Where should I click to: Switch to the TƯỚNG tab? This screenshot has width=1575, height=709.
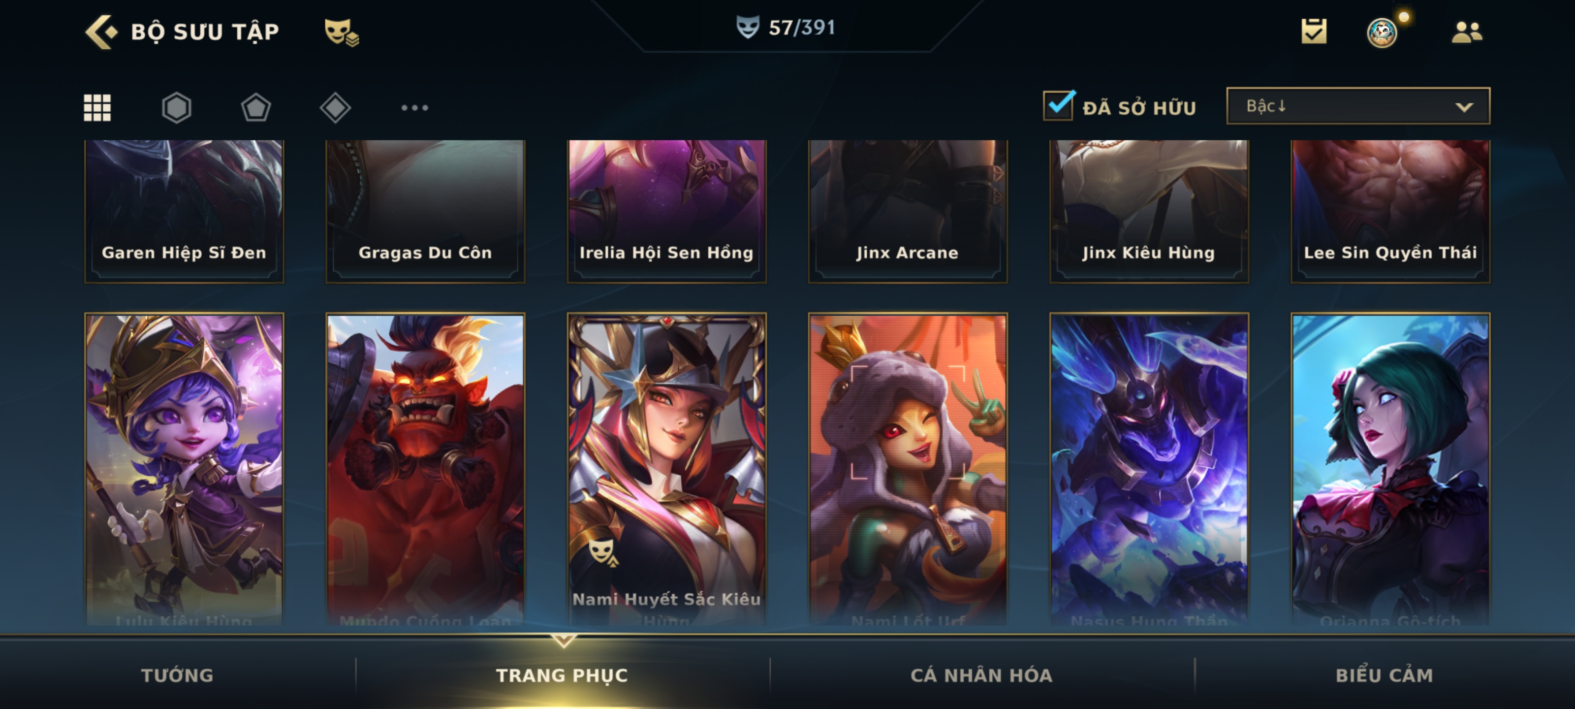click(x=177, y=675)
